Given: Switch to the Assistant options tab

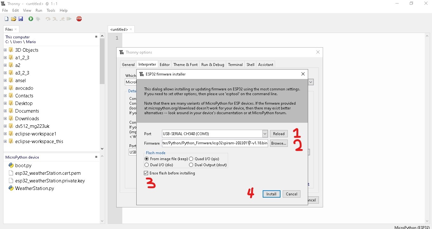Looking at the screenshot, I should (x=266, y=64).
